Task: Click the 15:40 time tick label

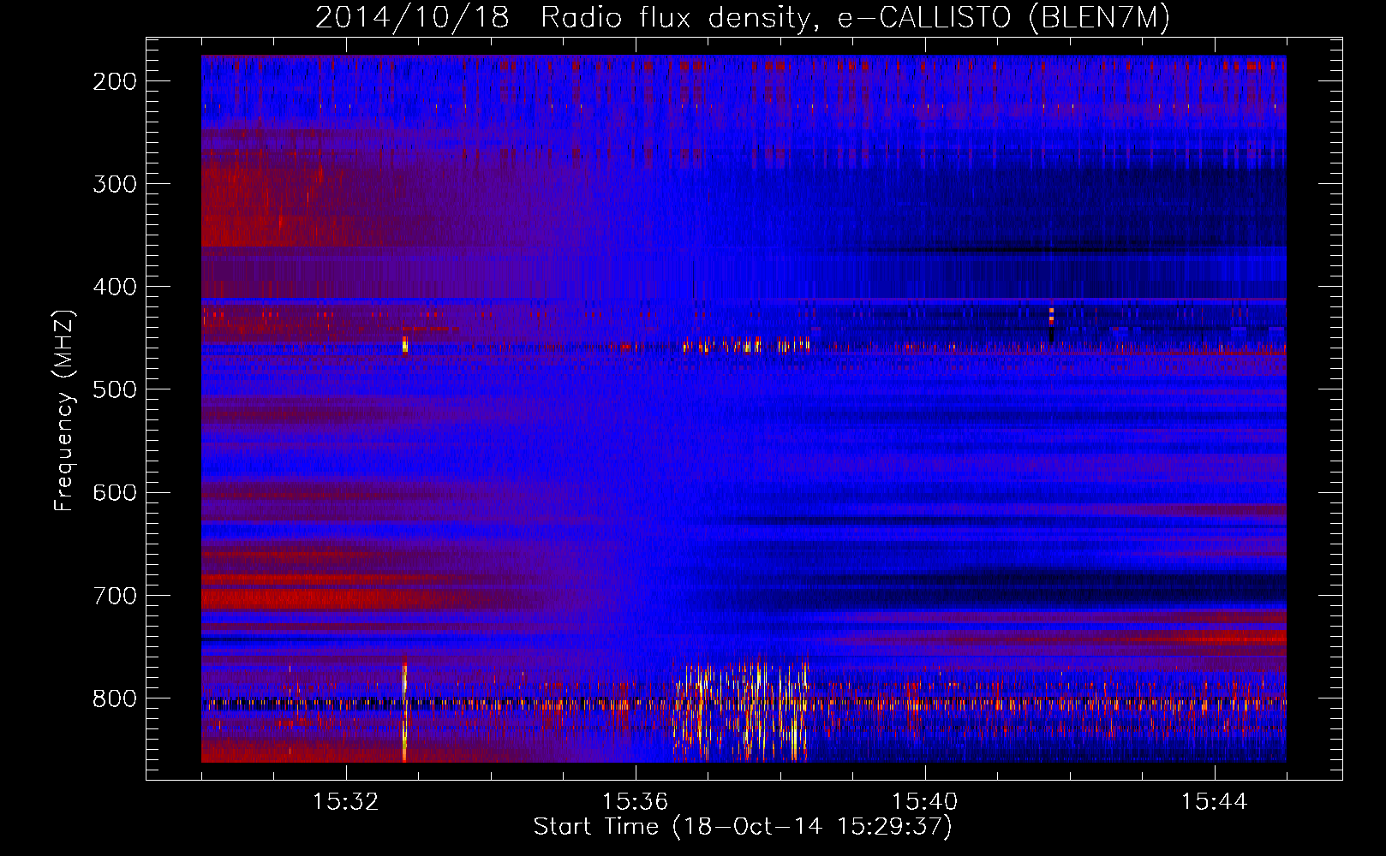Action: 925,802
